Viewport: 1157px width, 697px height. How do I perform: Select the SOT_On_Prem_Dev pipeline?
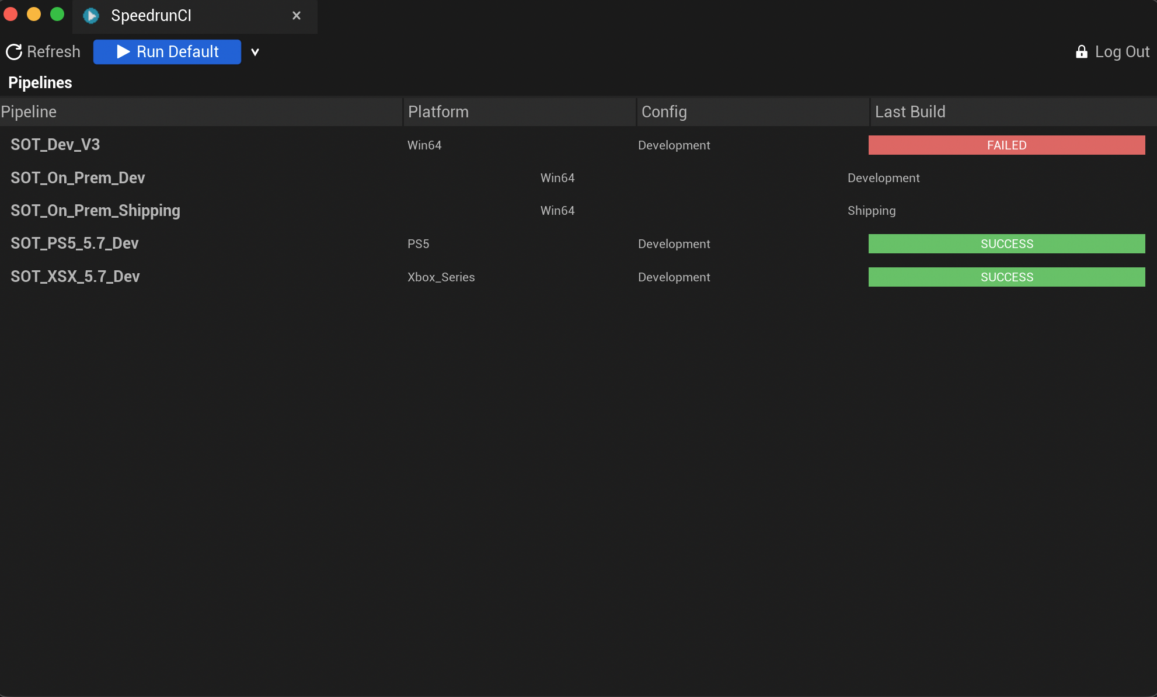pyautogui.click(x=78, y=178)
